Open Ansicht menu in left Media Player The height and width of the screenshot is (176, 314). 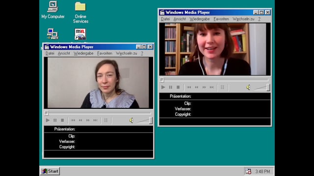pos(64,53)
